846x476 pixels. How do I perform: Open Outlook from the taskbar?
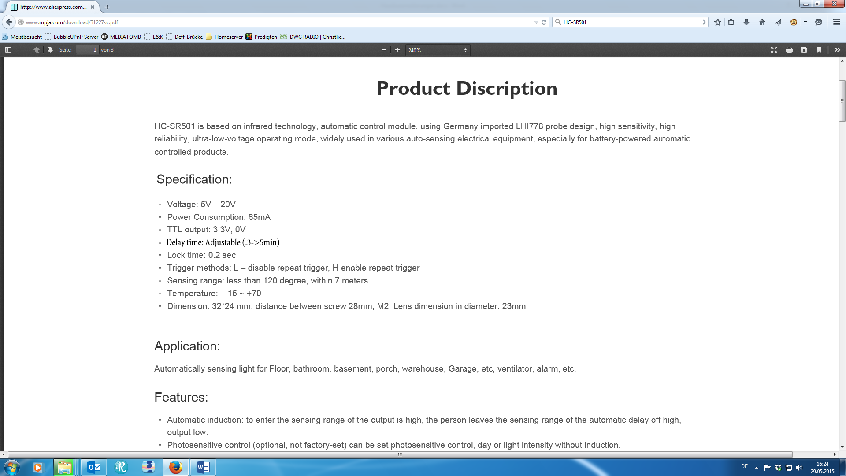click(93, 467)
